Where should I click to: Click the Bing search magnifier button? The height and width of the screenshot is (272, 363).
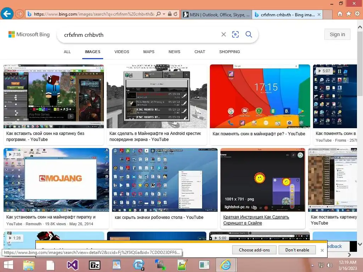point(249,34)
